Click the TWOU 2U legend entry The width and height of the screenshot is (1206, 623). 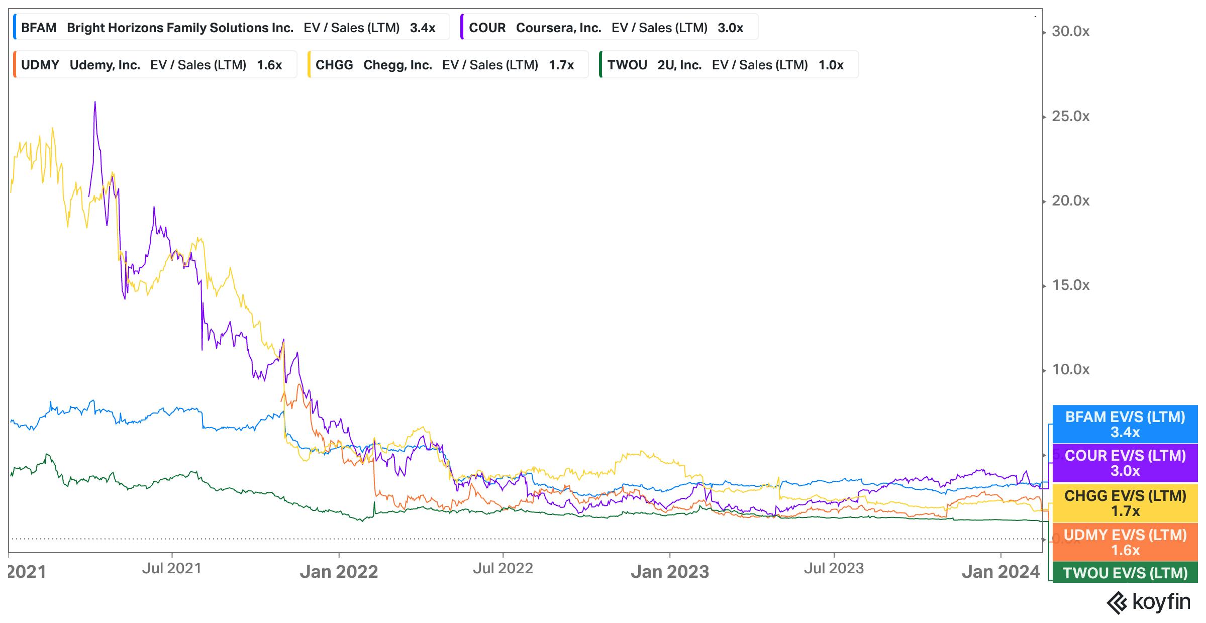coord(728,65)
